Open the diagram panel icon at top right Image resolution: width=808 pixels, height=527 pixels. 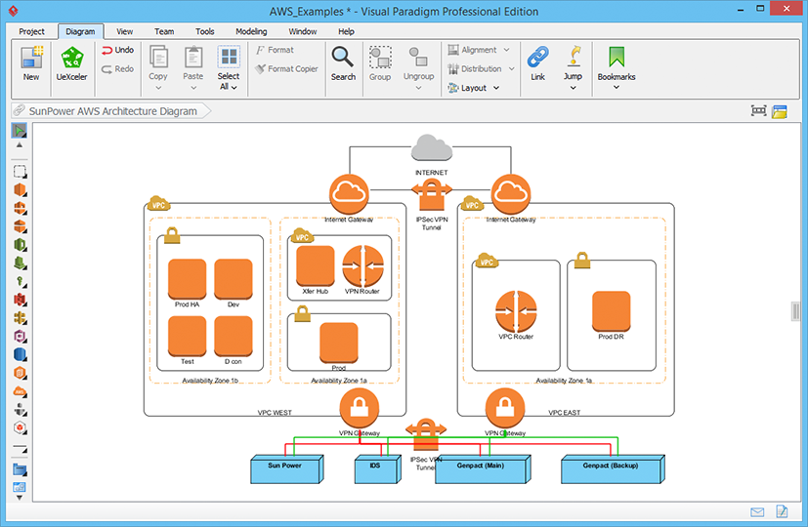click(x=780, y=111)
